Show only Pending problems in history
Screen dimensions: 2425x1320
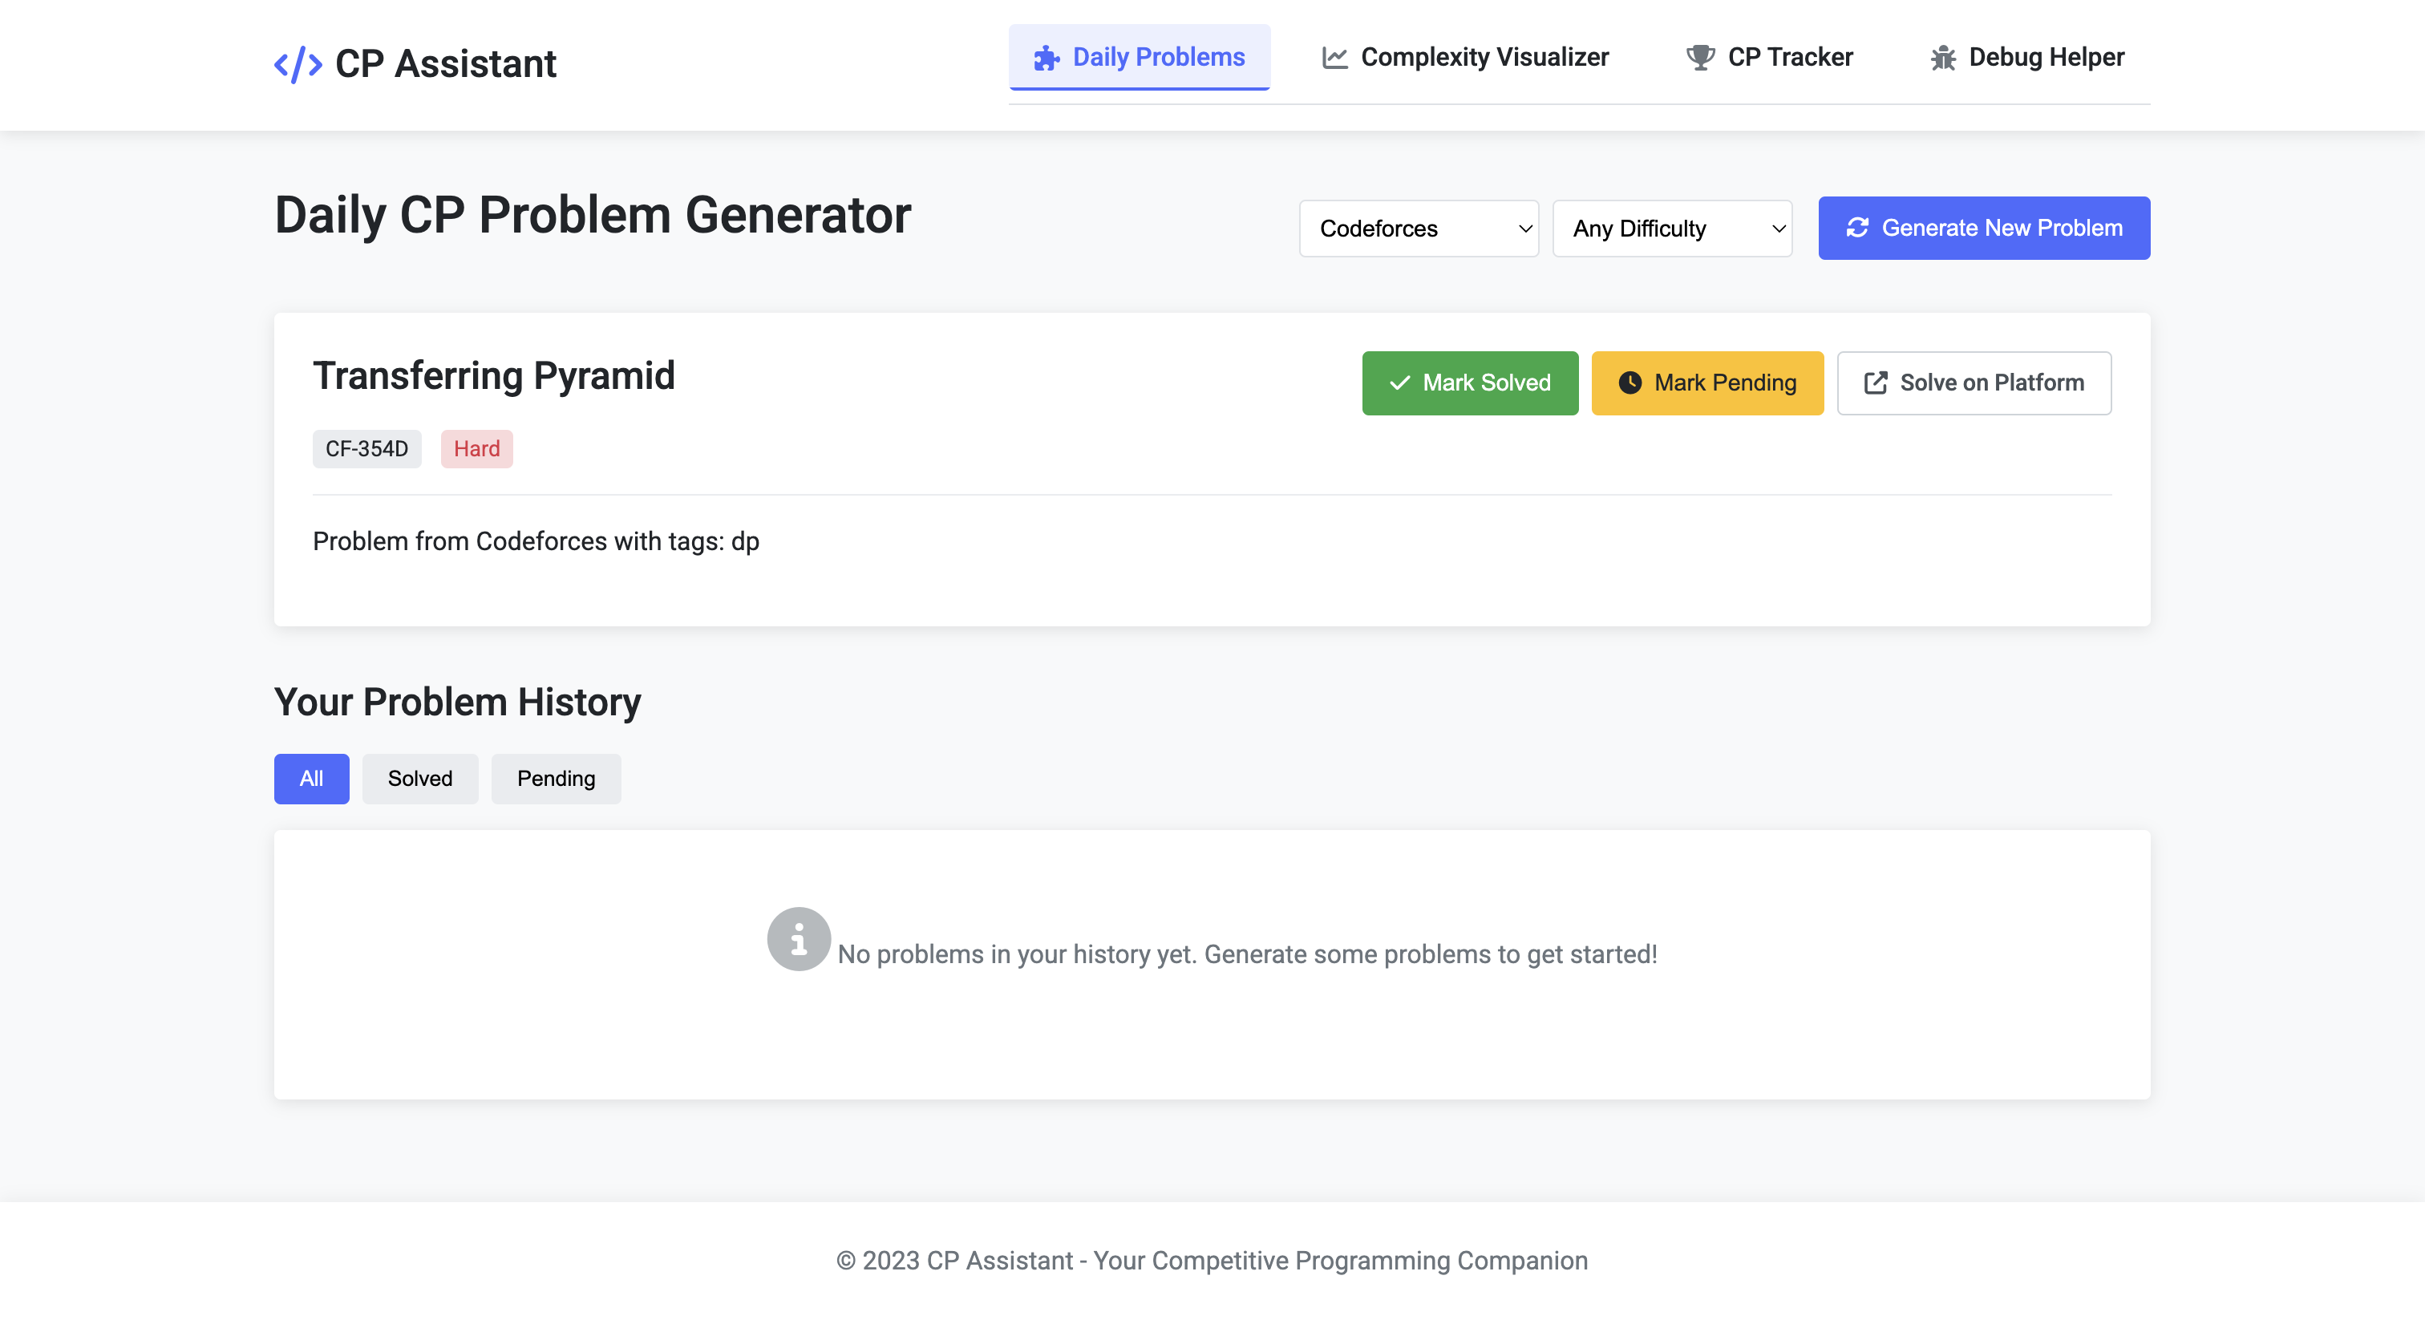556,779
